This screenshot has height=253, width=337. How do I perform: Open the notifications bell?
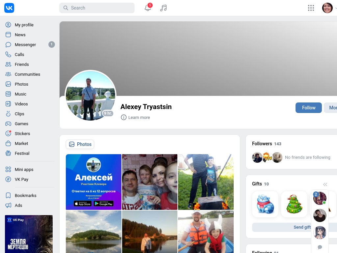pyautogui.click(x=148, y=8)
